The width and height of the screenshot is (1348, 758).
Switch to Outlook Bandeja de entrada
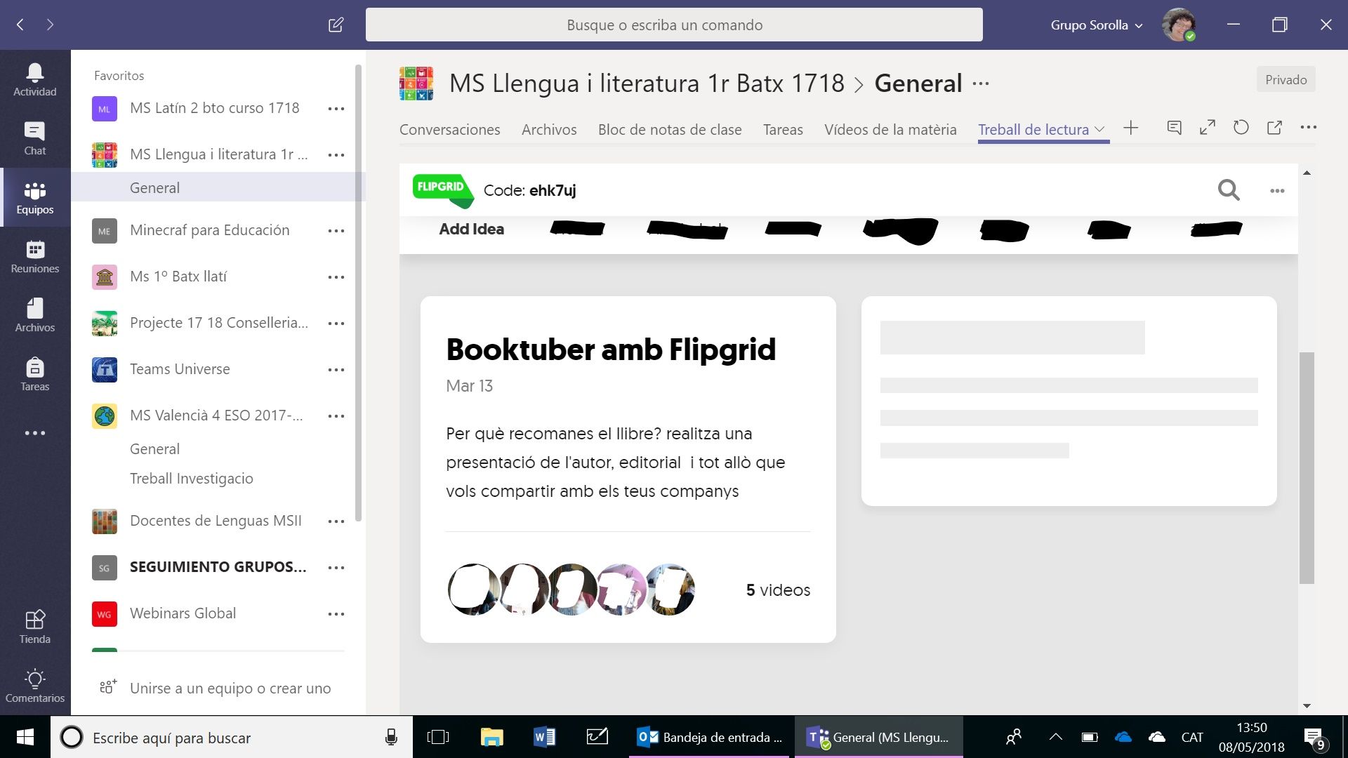click(711, 737)
